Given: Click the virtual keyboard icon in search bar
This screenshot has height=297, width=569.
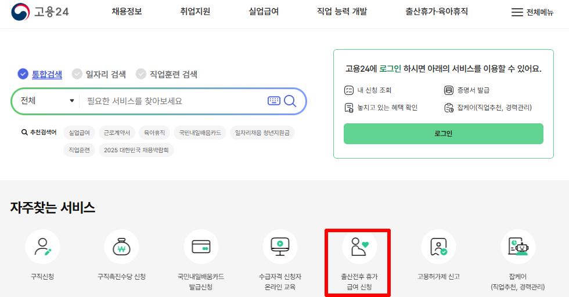Looking at the screenshot, I should (x=274, y=101).
